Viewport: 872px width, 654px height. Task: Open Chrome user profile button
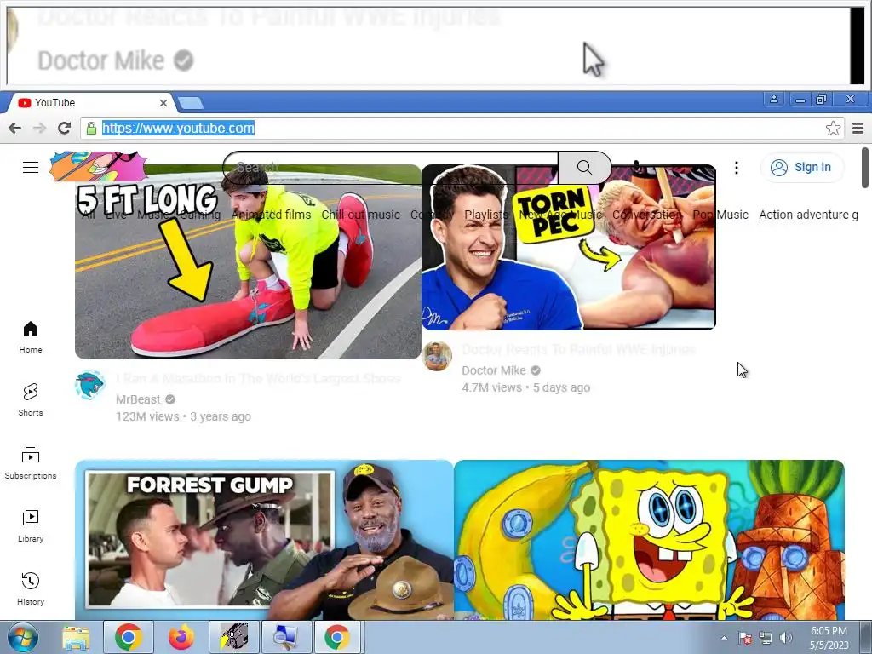[x=773, y=100]
